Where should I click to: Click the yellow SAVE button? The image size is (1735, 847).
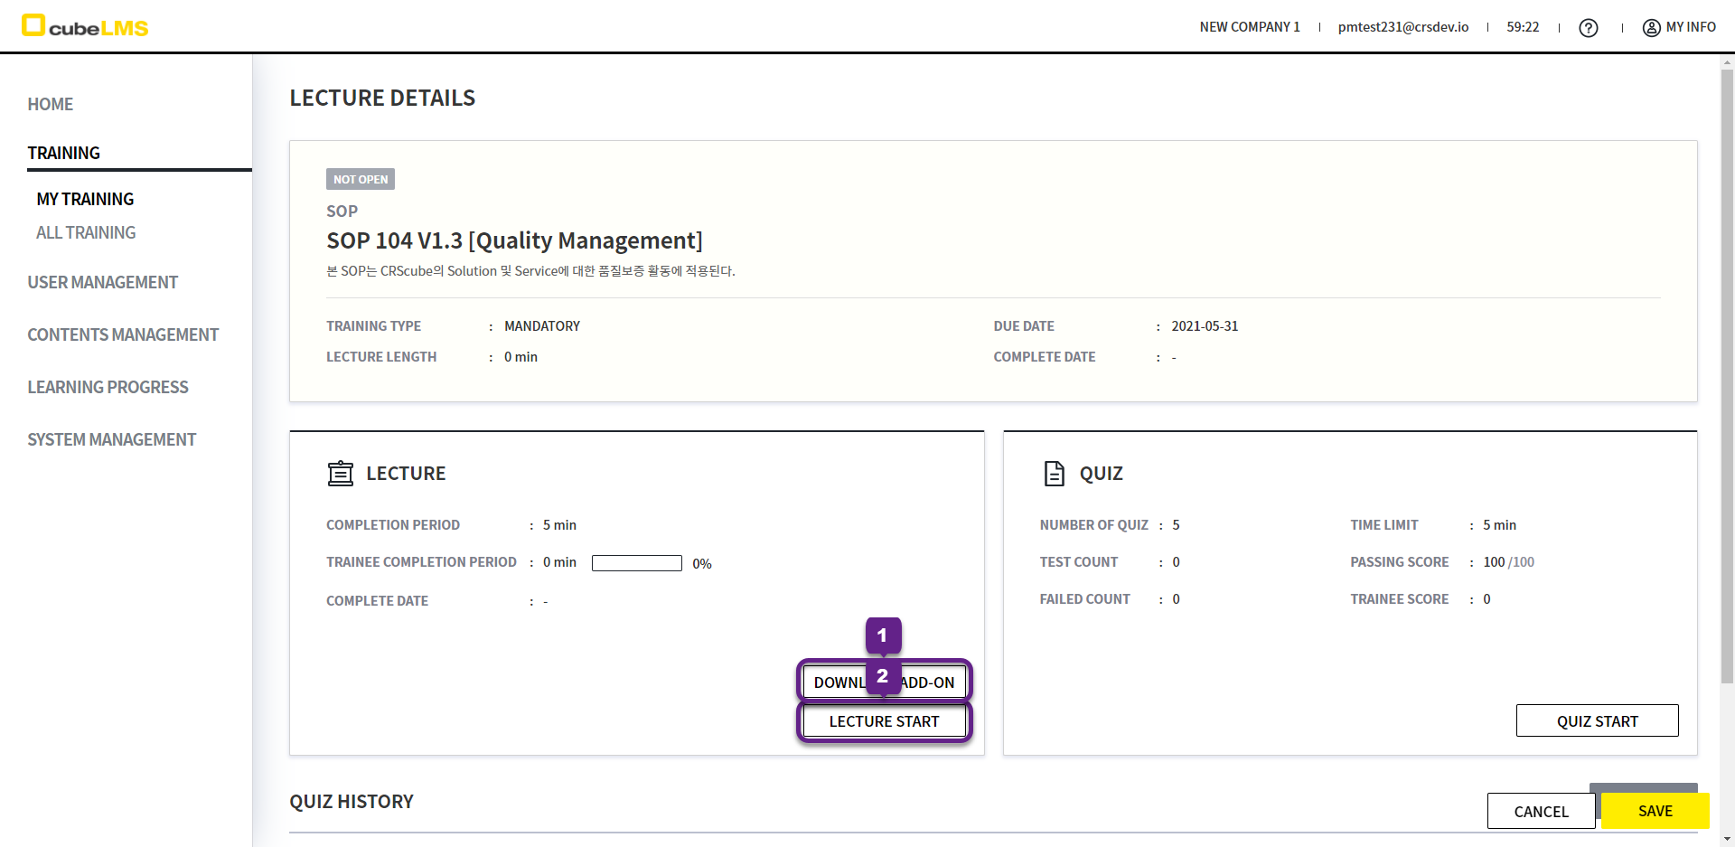click(1655, 811)
